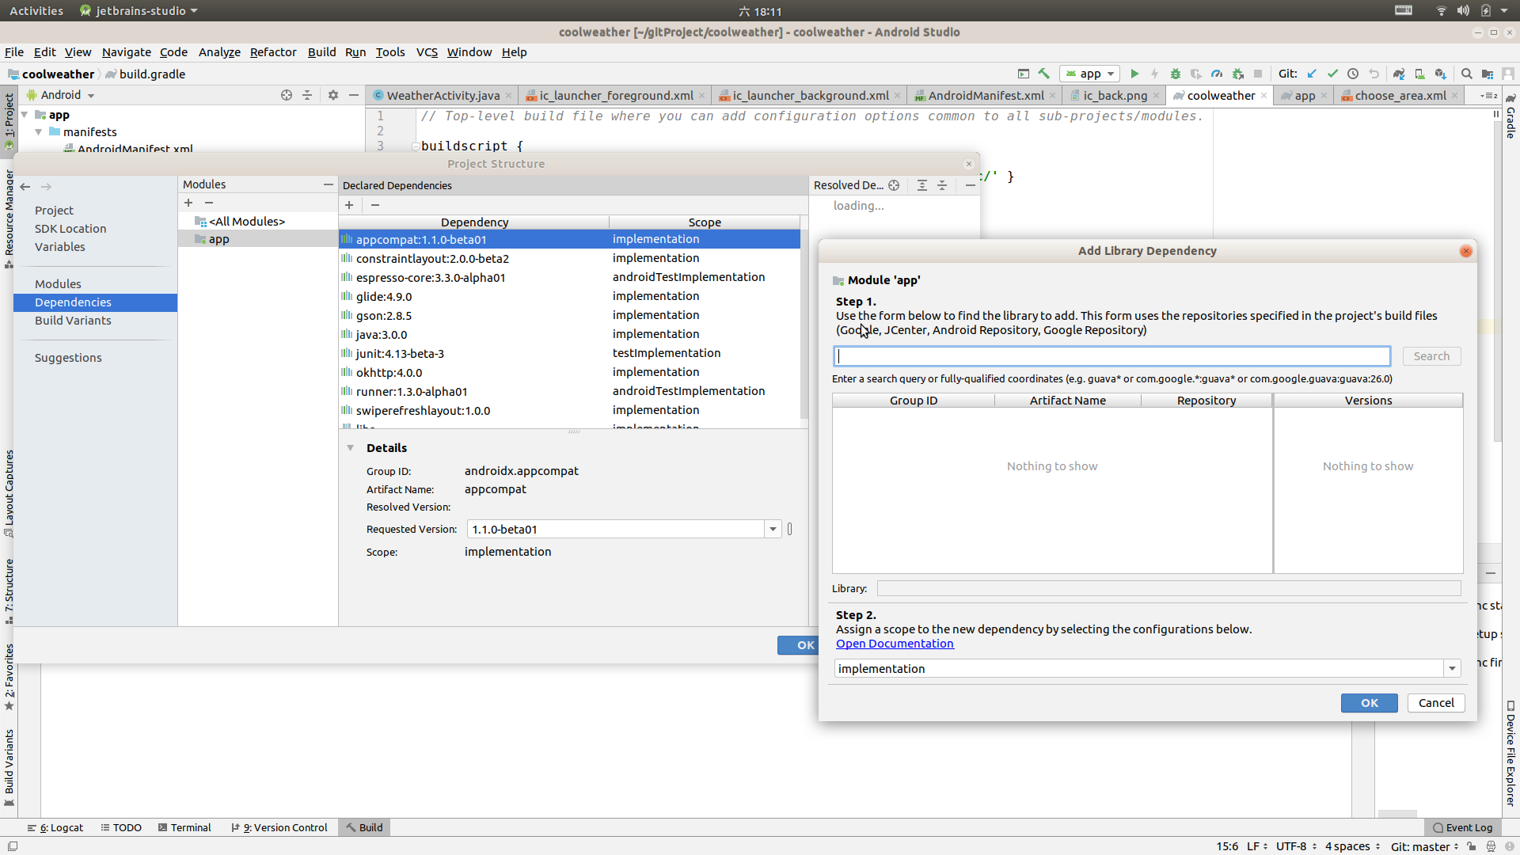
Task: Expand the Requested Version dropdown
Action: (x=773, y=530)
